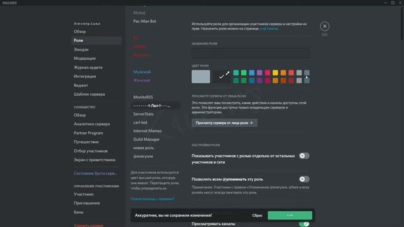
Task: Select the Роли settings section
Action: pos(97,40)
